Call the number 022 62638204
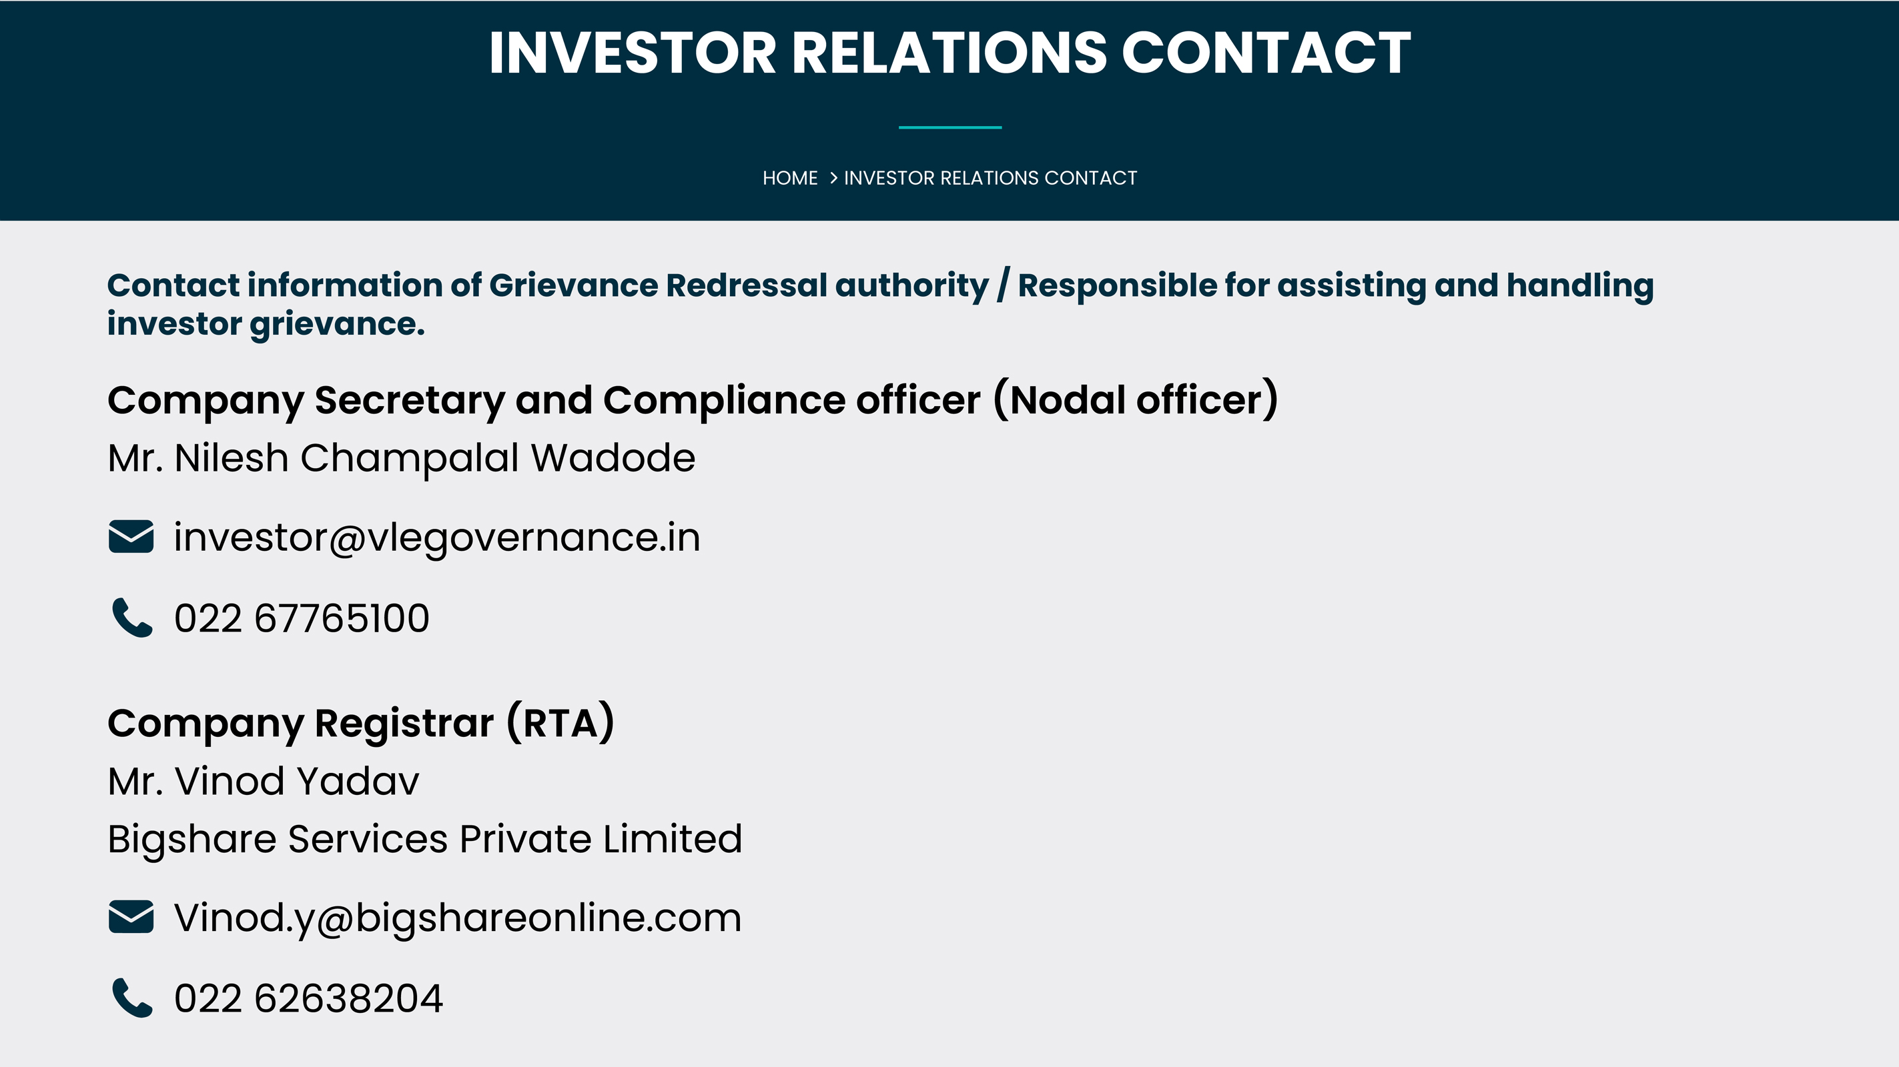1899x1067 pixels. [308, 998]
